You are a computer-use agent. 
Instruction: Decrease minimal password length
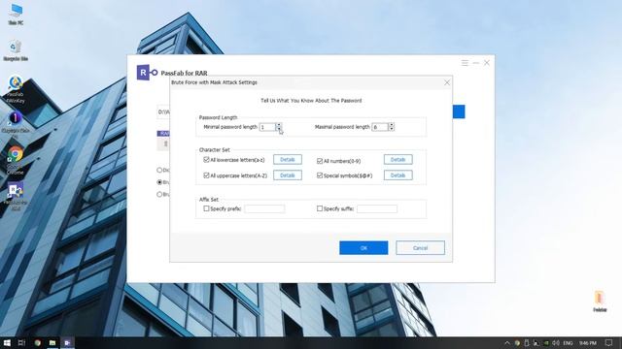click(x=279, y=129)
